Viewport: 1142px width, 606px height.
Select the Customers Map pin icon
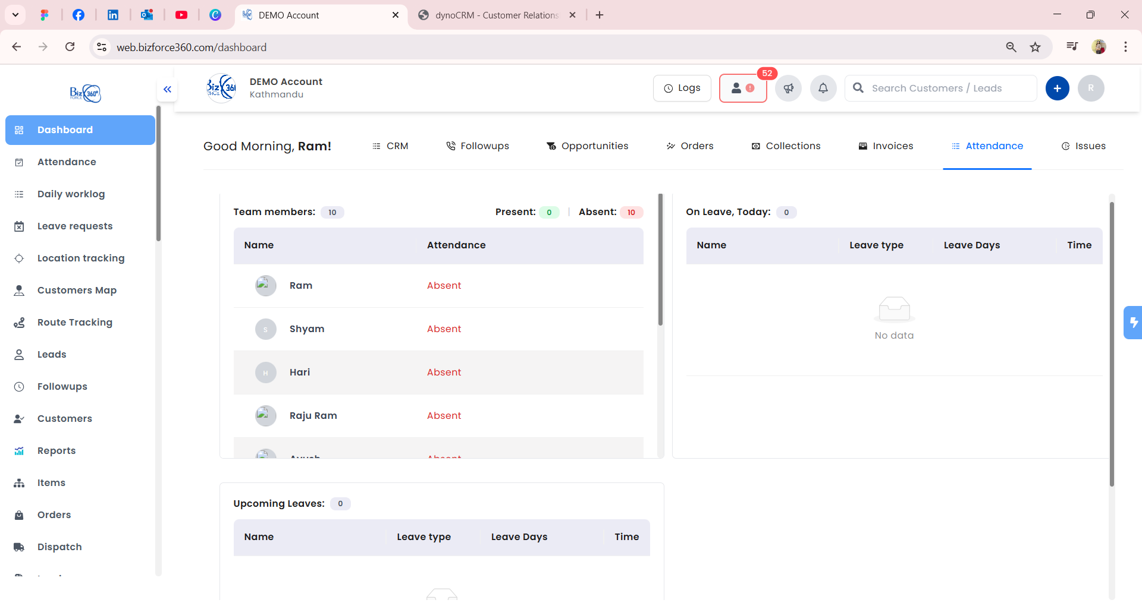coord(20,290)
